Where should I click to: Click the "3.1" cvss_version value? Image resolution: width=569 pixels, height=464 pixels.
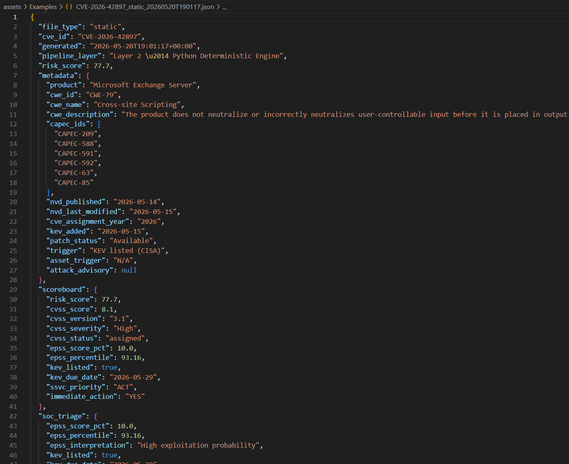point(119,318)
